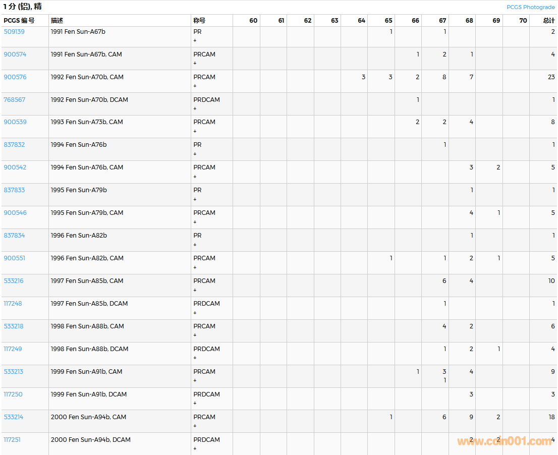The width and height of the screenshot is (558, 455).
Task: Expand plus under 1992 Fen Sun-A70b DCAM row
Action: [x=195, y=108]
